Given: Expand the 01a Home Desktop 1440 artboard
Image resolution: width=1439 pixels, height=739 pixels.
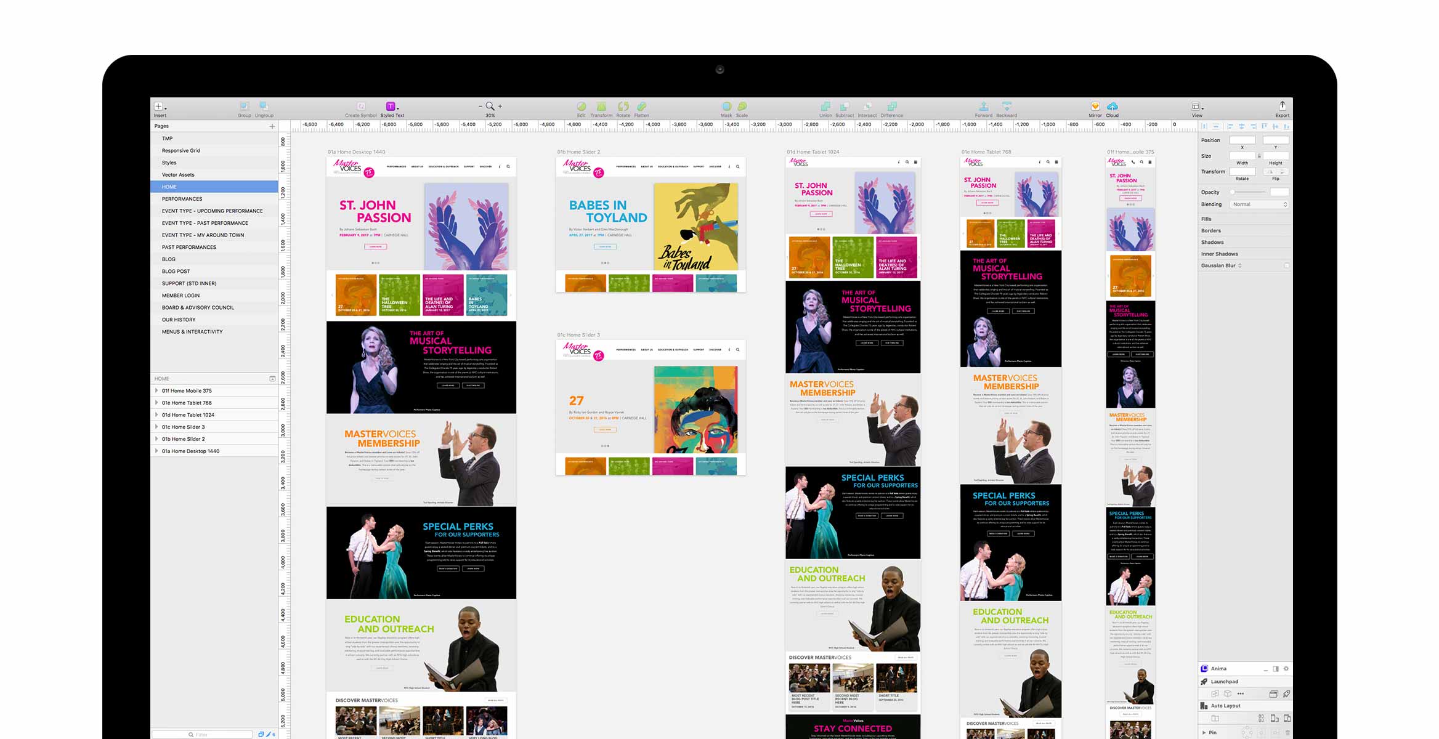Looking at the screenshot, I should point(156,451).
